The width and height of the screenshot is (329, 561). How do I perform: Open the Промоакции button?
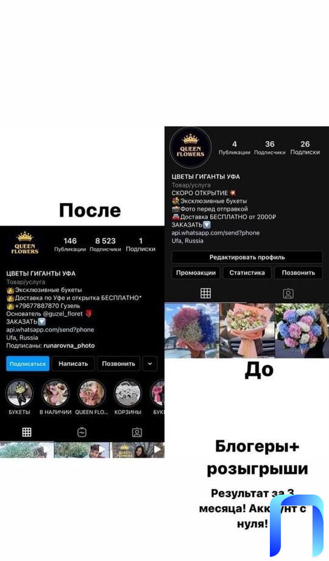tap(196, 273)
